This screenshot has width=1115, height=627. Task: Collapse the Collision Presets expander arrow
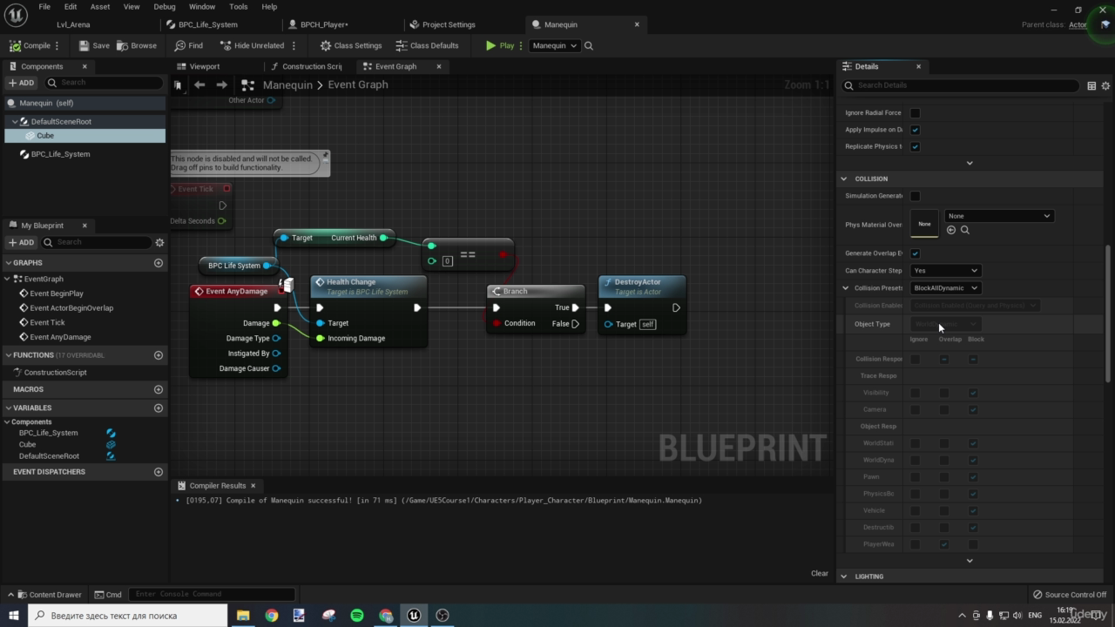[845, 288]
